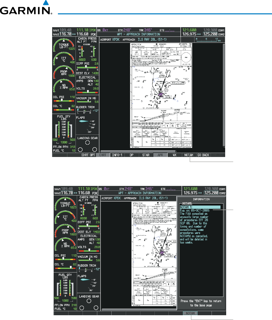Click the AIRPORT KPDK field in upper display
The width and height of the screenshot is (272, 320).
coord(110,39)
